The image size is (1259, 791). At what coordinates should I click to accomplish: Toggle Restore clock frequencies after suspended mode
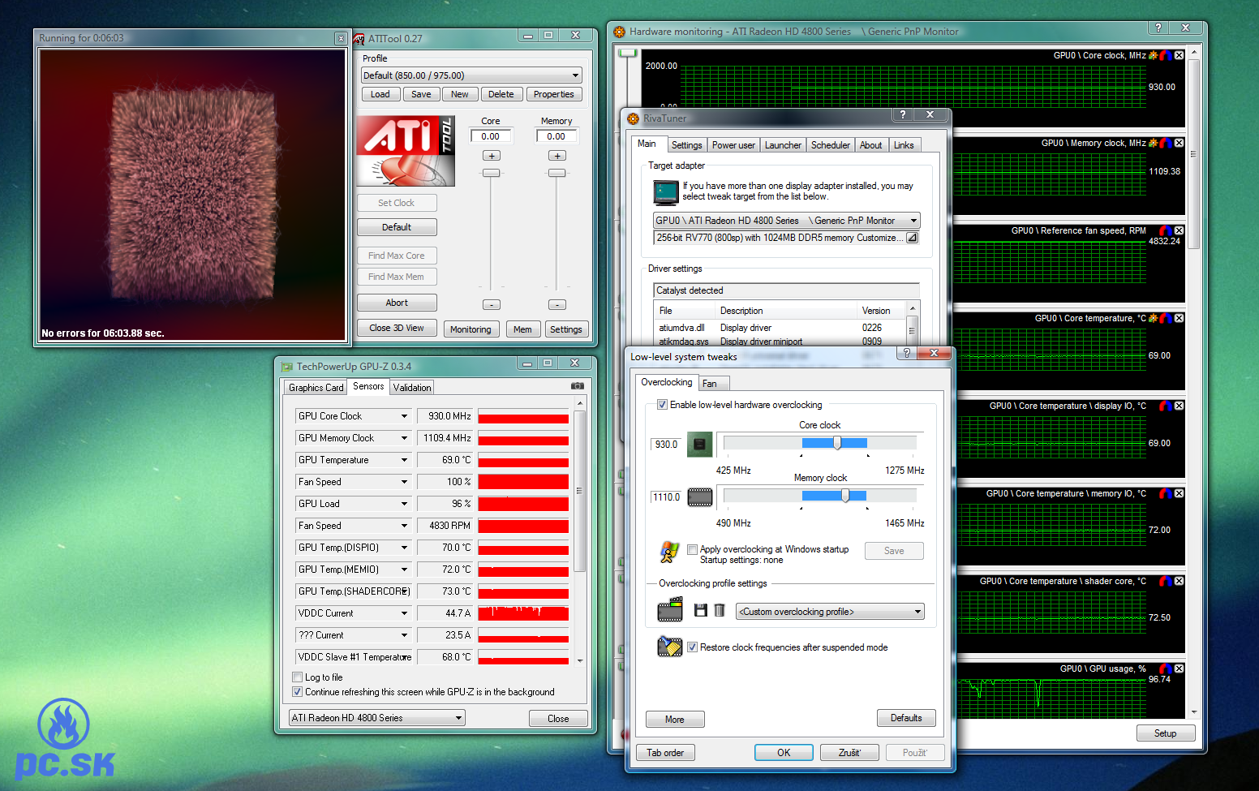point(692,647)
